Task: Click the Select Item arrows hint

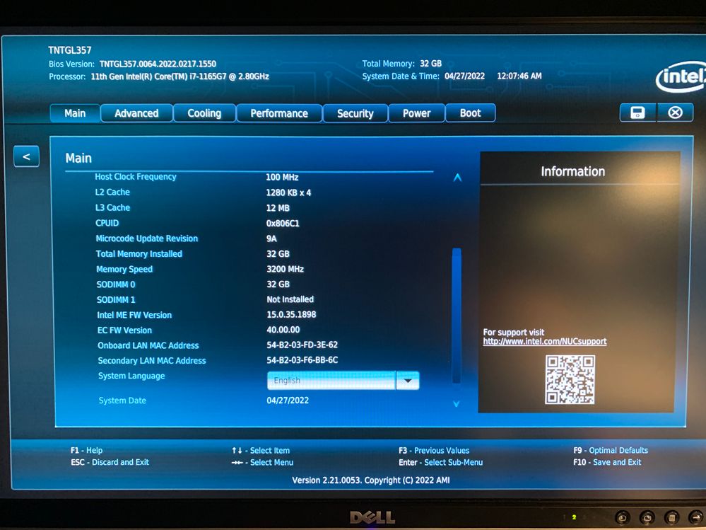Action: (x=261, y=450)
